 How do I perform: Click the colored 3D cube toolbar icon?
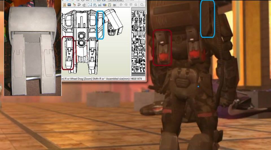[x=74, y=5]
